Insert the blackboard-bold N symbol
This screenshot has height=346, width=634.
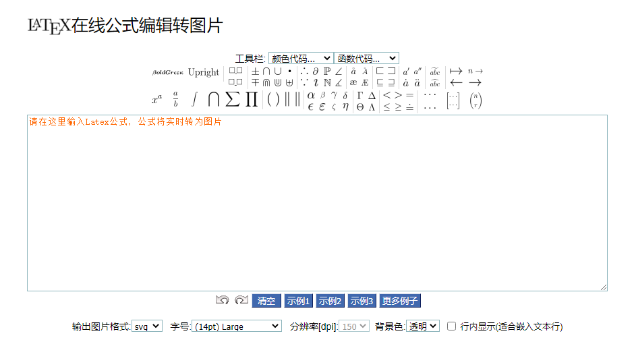tap(328, 83)
